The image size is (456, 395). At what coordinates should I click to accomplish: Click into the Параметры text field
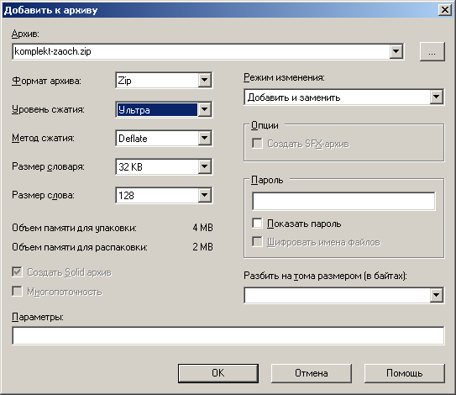pyautogui.click(x=228, y=335)
